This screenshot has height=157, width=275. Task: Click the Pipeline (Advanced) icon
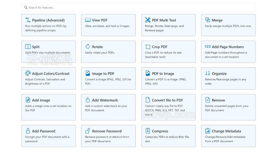(28, 20)
